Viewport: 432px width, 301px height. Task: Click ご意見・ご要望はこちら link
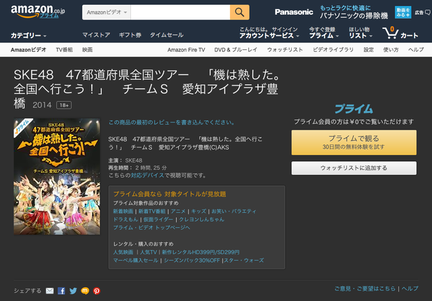click(364, 289)
